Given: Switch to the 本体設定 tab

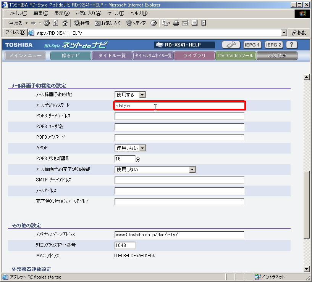Looking at the screenshot, I should pyautogui.click(x=277, y=56).
